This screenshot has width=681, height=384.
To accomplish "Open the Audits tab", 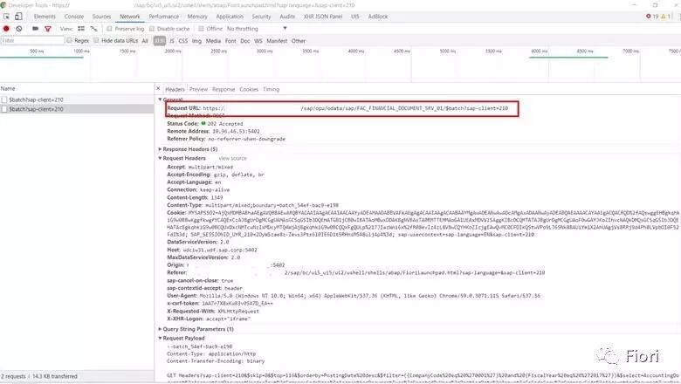I will point(287,17).
